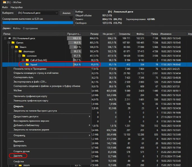Open the drive selection dropdown
The height and width of the screenshot is (167, 192).
coord(38,13)
